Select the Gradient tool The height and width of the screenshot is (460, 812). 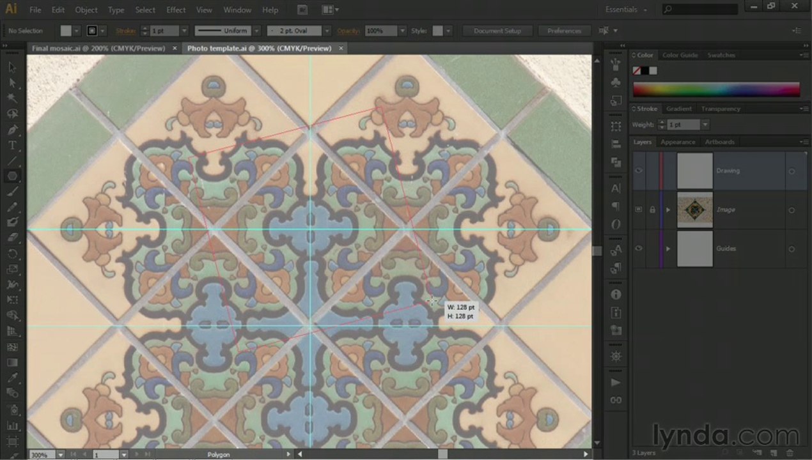pos(12,362)
